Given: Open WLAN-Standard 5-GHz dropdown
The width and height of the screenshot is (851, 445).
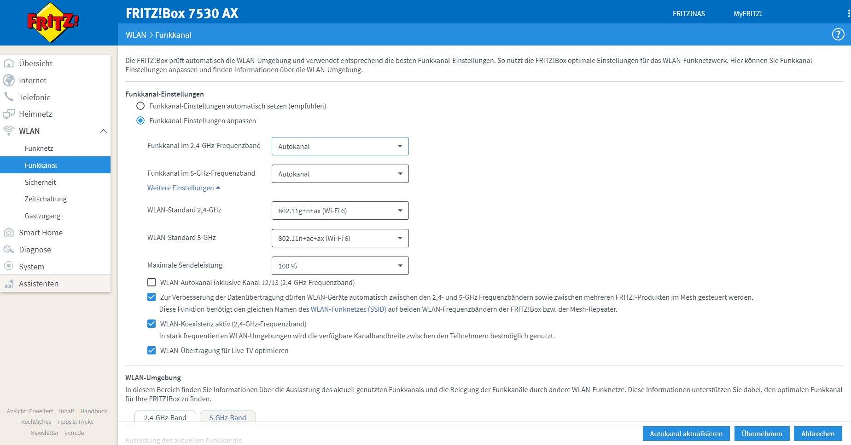Looking at the screenshot, I should click(x=340, y=238).
